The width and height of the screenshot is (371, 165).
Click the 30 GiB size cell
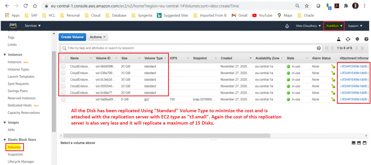click(126, 80)
